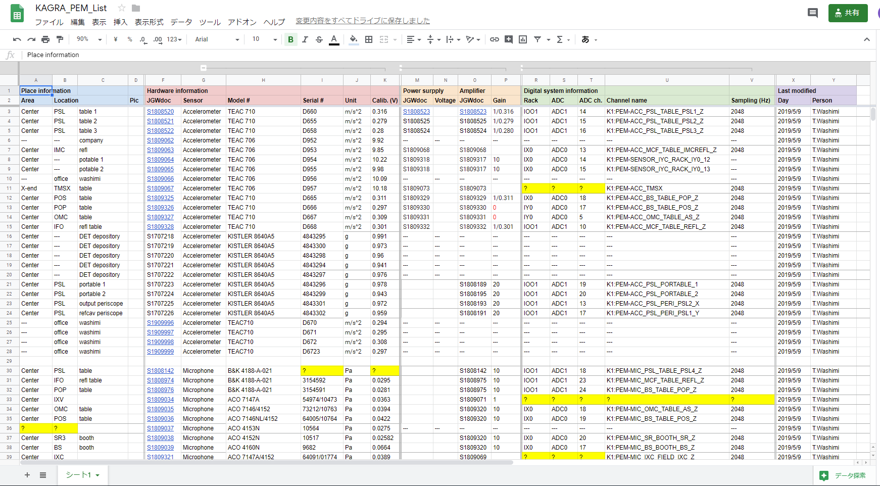Click the 共有 share button
Viewport: 880px width, 486px height.
coord(848,13)
